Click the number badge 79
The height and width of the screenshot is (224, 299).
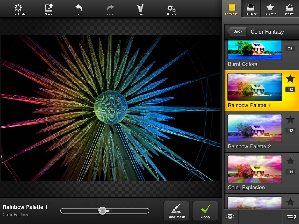pos(290,48)
